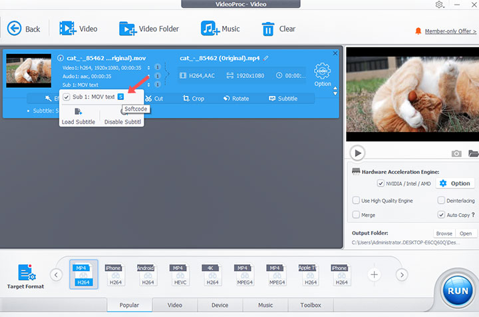Select Android H264 preset
The width and height of the screenshot is (479, 317).
[148, 274]
